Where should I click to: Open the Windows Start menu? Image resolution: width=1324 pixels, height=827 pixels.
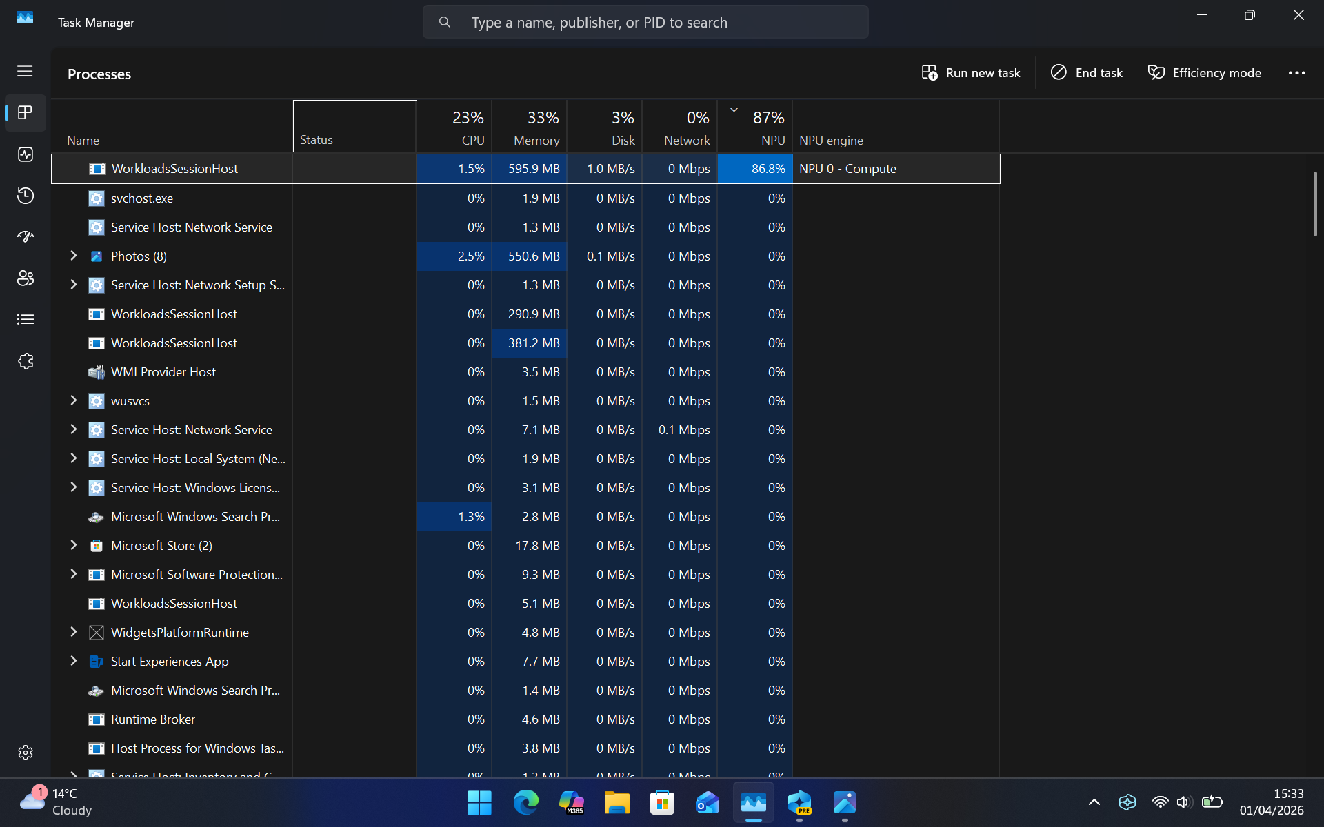click(479, 803)
